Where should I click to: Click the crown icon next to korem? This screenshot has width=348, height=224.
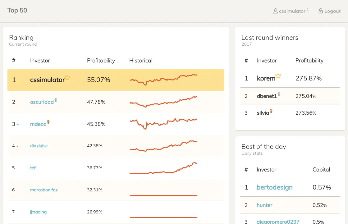point(278,76)
